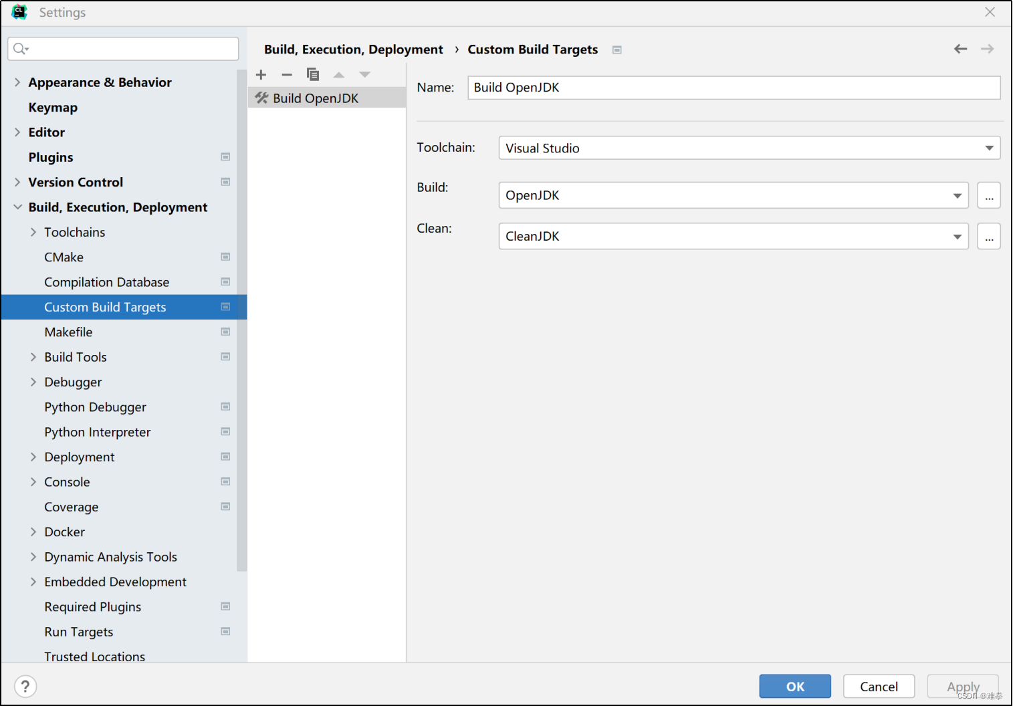
Task: Expand Appearance & Behavior section
Action: [x=17, y=82]
